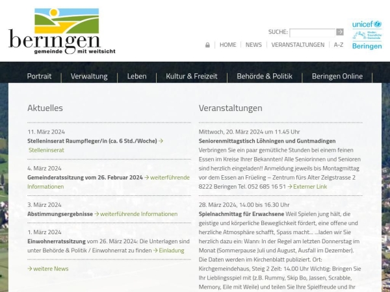Open the Stelleninserat link

pos(46,150)
